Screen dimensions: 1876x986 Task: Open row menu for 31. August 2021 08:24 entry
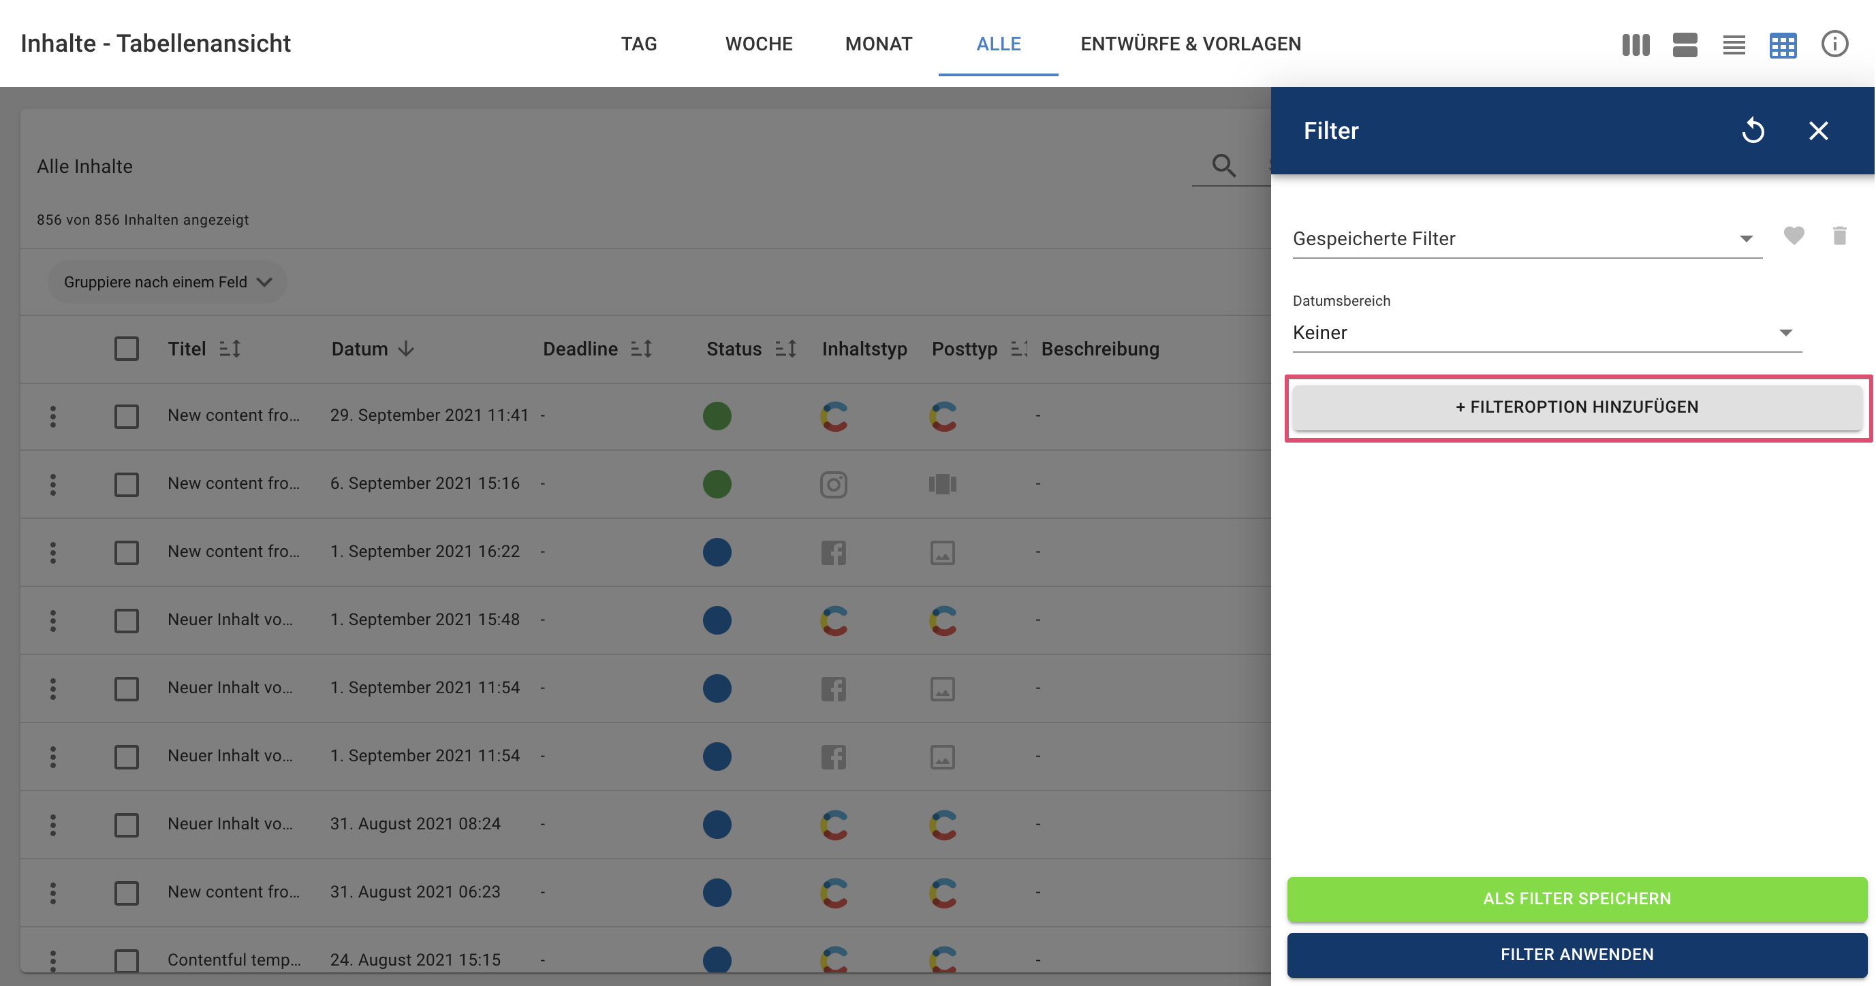pyautogui.click(x=52, y=825)
